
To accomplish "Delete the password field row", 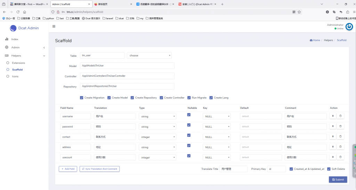I will coord(340,126).
